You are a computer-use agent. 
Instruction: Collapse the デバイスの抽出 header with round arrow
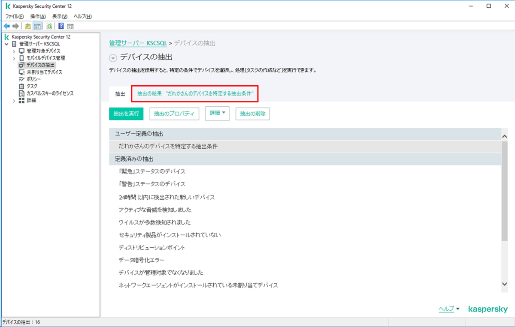(113, 58)
